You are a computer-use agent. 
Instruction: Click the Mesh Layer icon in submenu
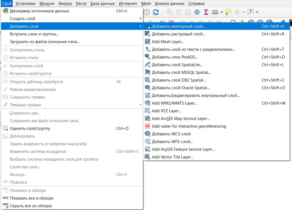click(x=148, y=42)
